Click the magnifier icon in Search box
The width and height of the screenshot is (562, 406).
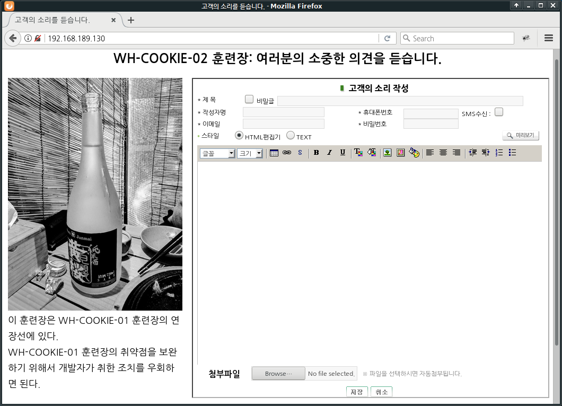407,38
